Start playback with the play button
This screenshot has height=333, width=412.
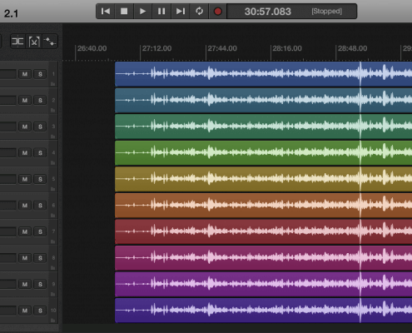[143, 12]
